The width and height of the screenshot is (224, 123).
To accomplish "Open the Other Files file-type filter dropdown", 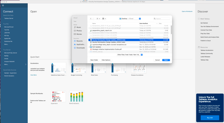I will click(x=130, y=55).
